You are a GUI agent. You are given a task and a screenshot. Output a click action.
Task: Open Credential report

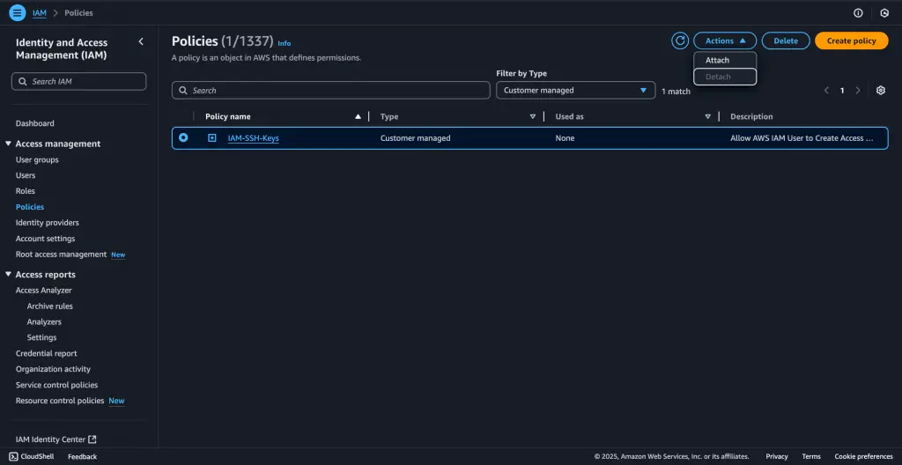(x=46, y=353)
